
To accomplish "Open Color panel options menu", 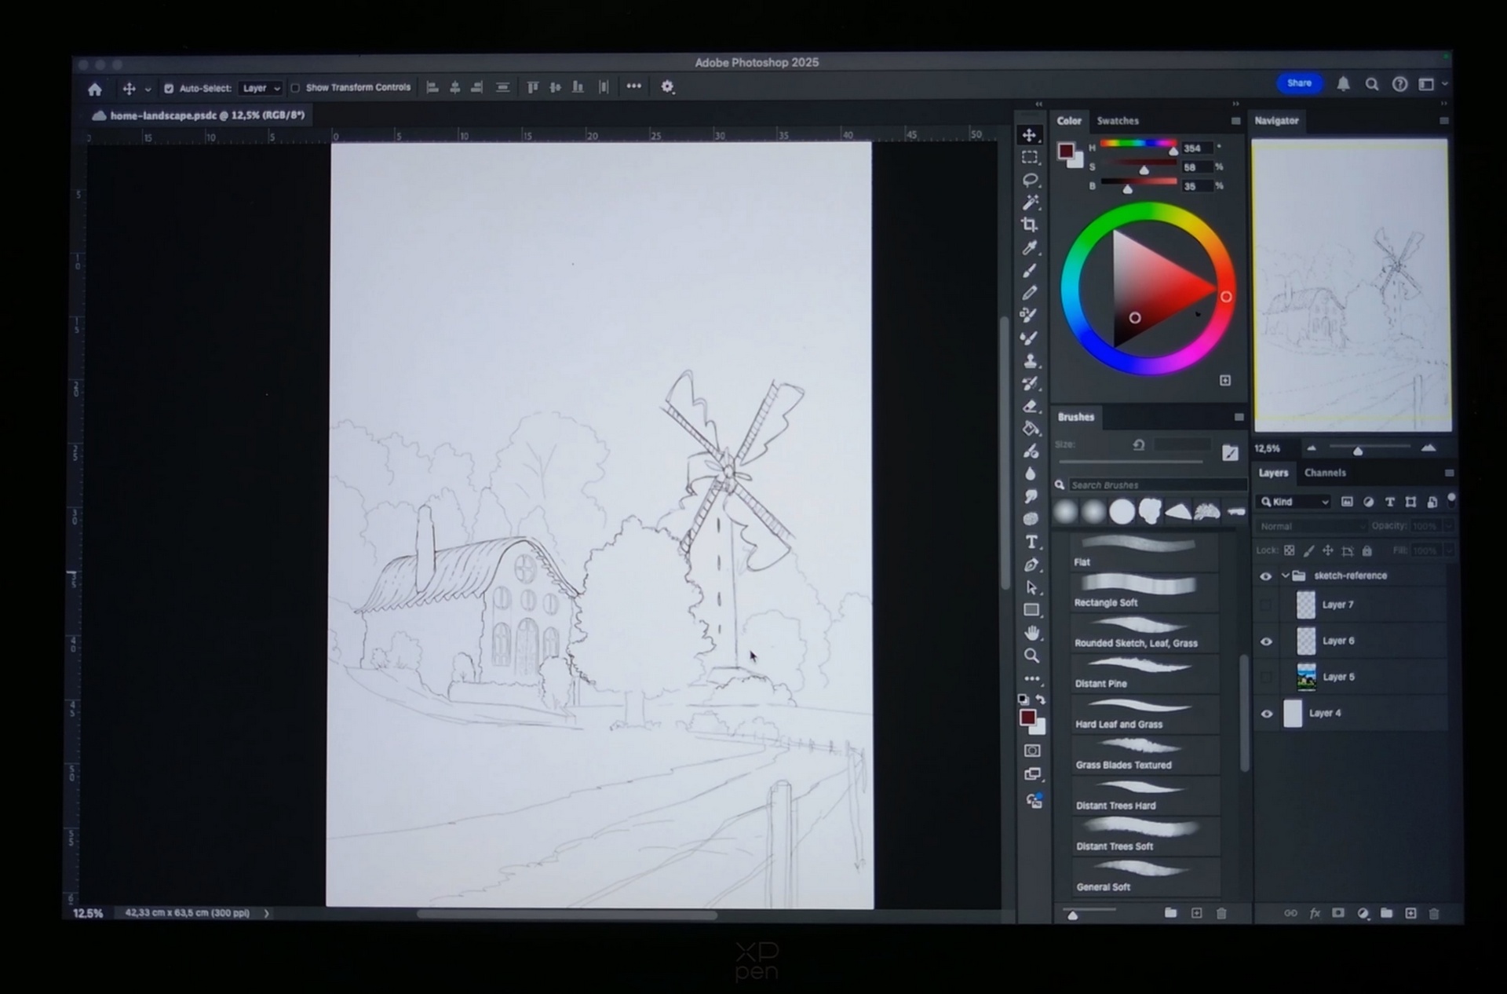I will 1235,121.
